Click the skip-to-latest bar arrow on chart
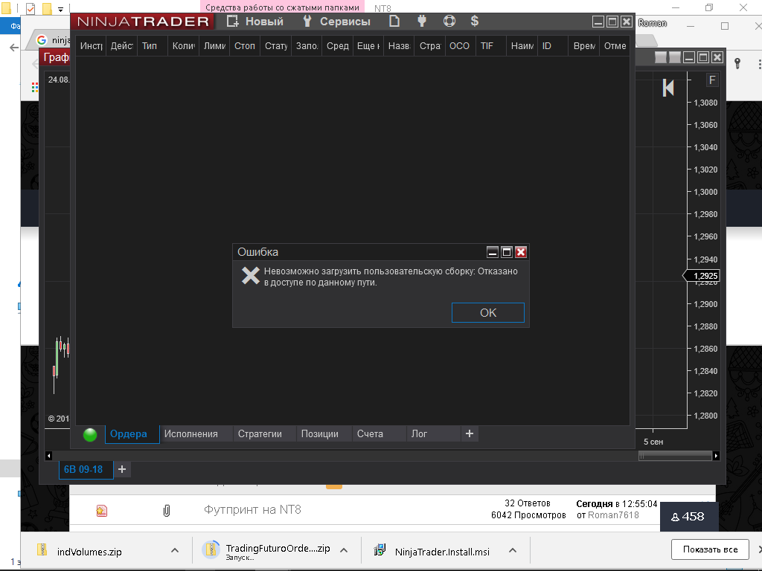This screenshot has width=762, height=571. pos(668,88)
